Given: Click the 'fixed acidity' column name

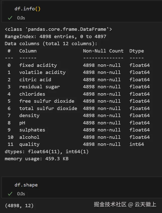Looking at the screenshot, I should pyautogui.click(x=38, y=65).
